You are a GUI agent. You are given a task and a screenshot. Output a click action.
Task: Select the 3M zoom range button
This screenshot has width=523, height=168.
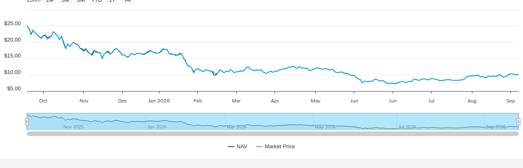tap(65, 1)
